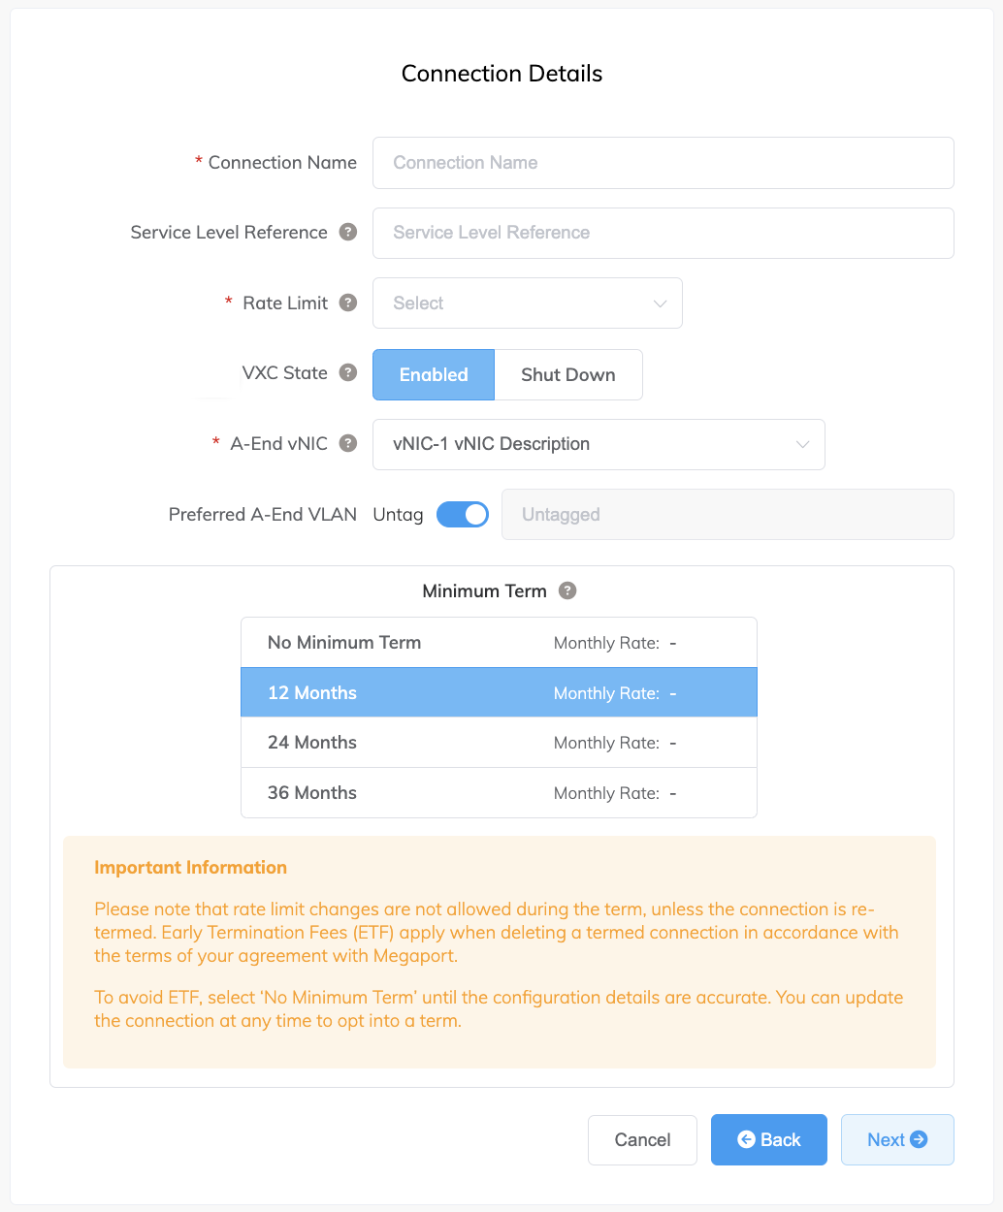Click the Untagged VLAN input box
This screenshot has width=1003, height=1212.
(727, 515)
